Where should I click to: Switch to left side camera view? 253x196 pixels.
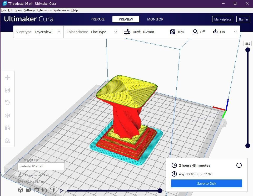click(x=44, y=190)
